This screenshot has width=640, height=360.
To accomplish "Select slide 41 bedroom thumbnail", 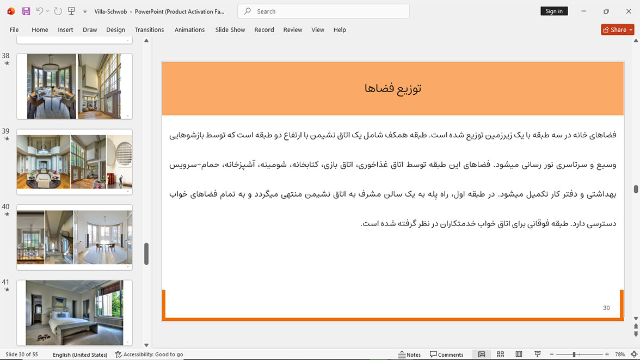I will [74, 313].
